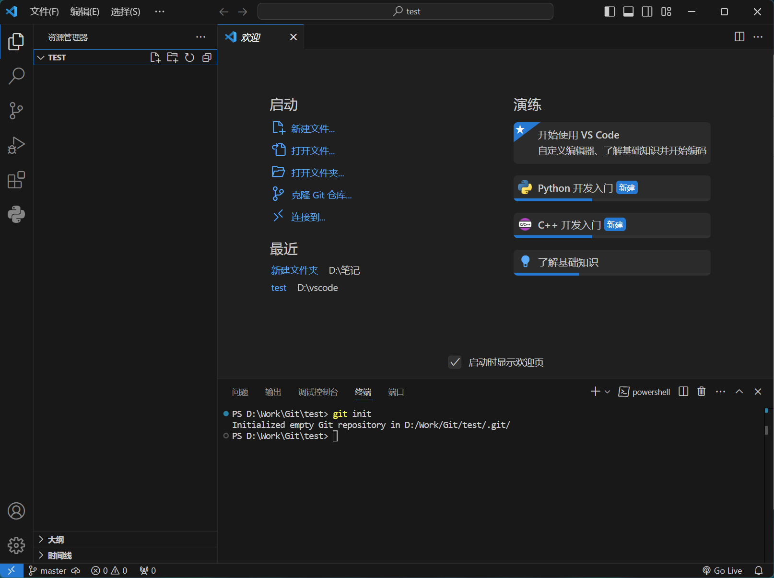Viewport: 774px width, 578px height.
Task: Switch to the 调试控制台 panel tab
Action: tap(318, 392)
